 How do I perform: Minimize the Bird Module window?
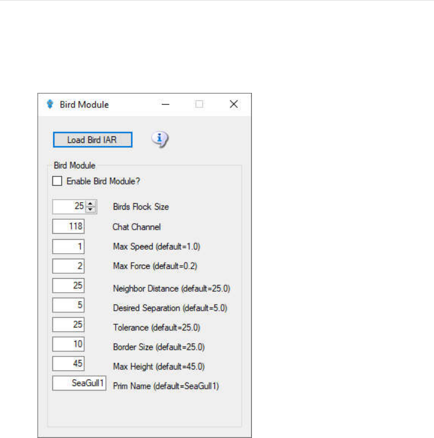pos(166,104)
